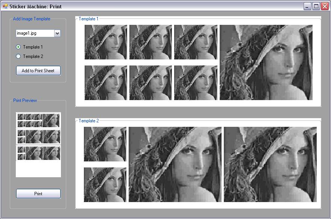331x219 pixels.
Task: Click the Print button
Action: (38, 194)
